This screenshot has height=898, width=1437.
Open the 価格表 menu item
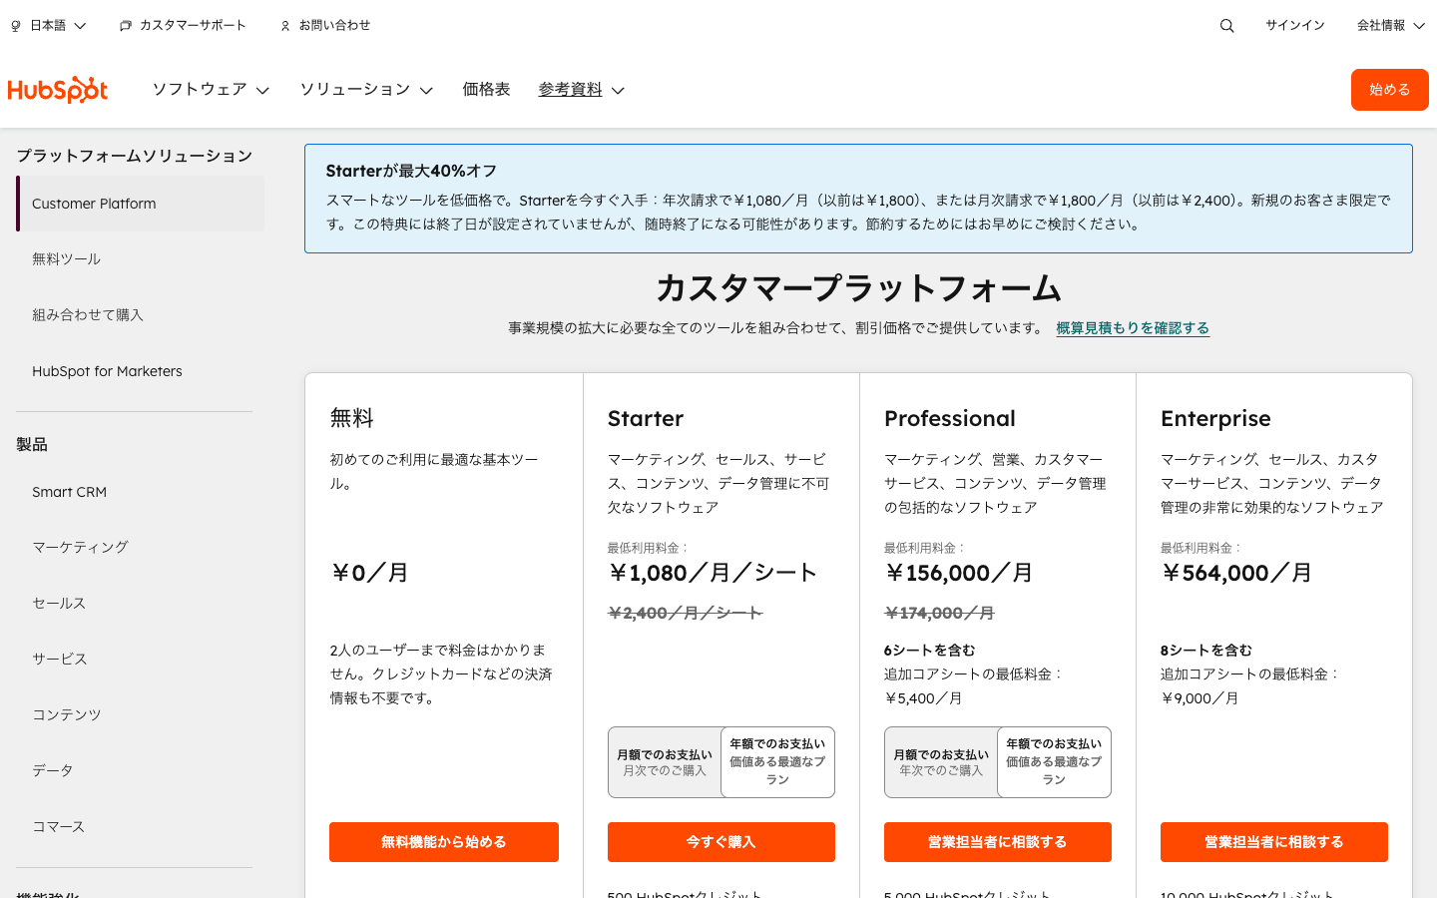click(x=486, y=89)
